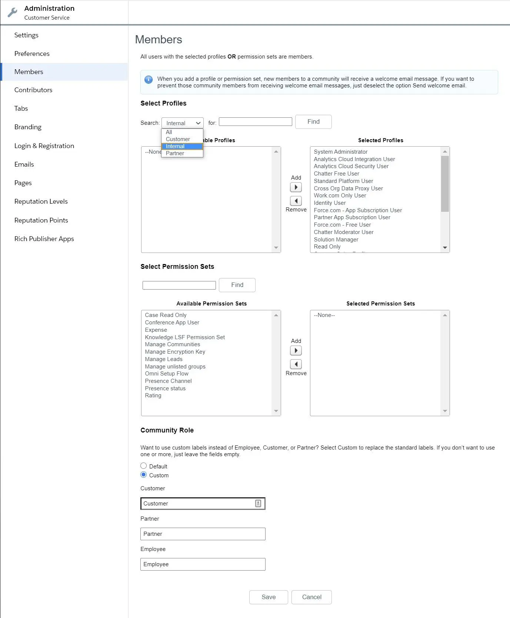
Task: Select Cross Org Data Proxy User profile
Action: pyautogui.click(x=348, y=188)
